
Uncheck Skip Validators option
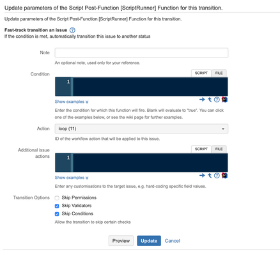[57, 206]
